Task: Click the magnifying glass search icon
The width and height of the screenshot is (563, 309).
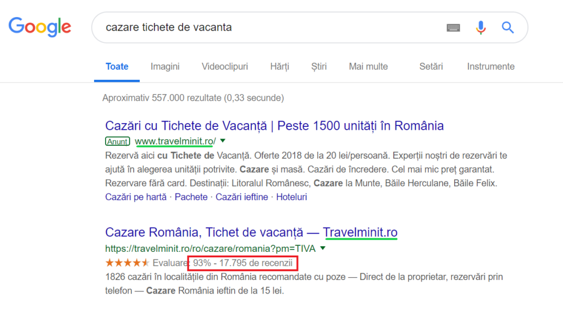Action: click(x=507, y=27)
